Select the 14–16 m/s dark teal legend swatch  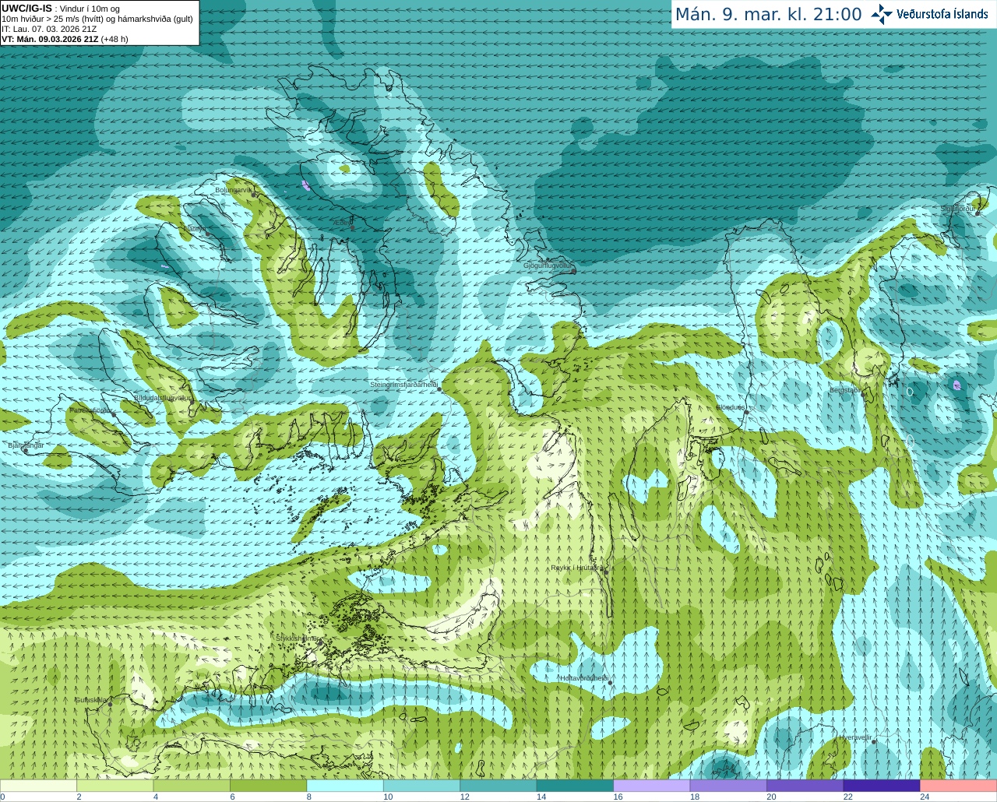click(x=575, y=786)
